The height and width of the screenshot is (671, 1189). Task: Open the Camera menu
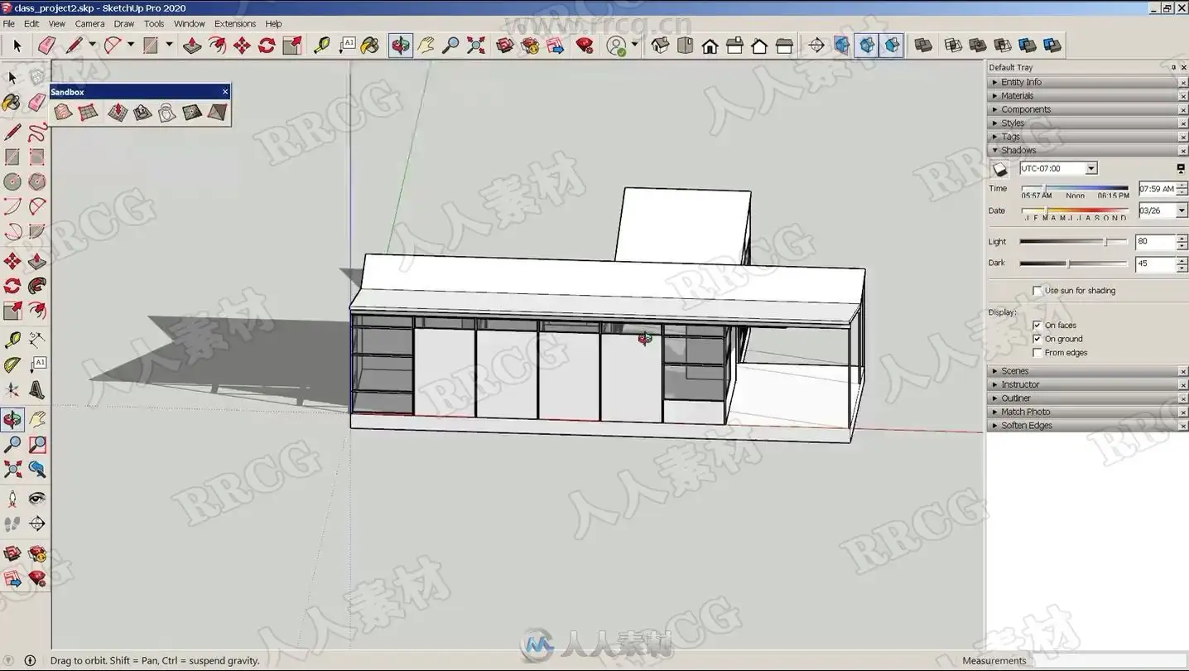point(89,24)
